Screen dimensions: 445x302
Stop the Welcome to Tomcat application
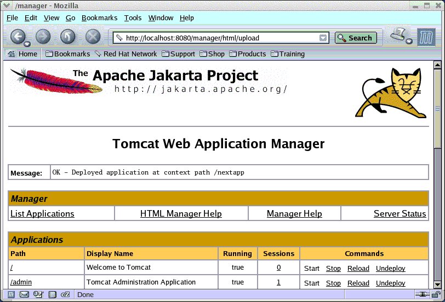(333, 268)
